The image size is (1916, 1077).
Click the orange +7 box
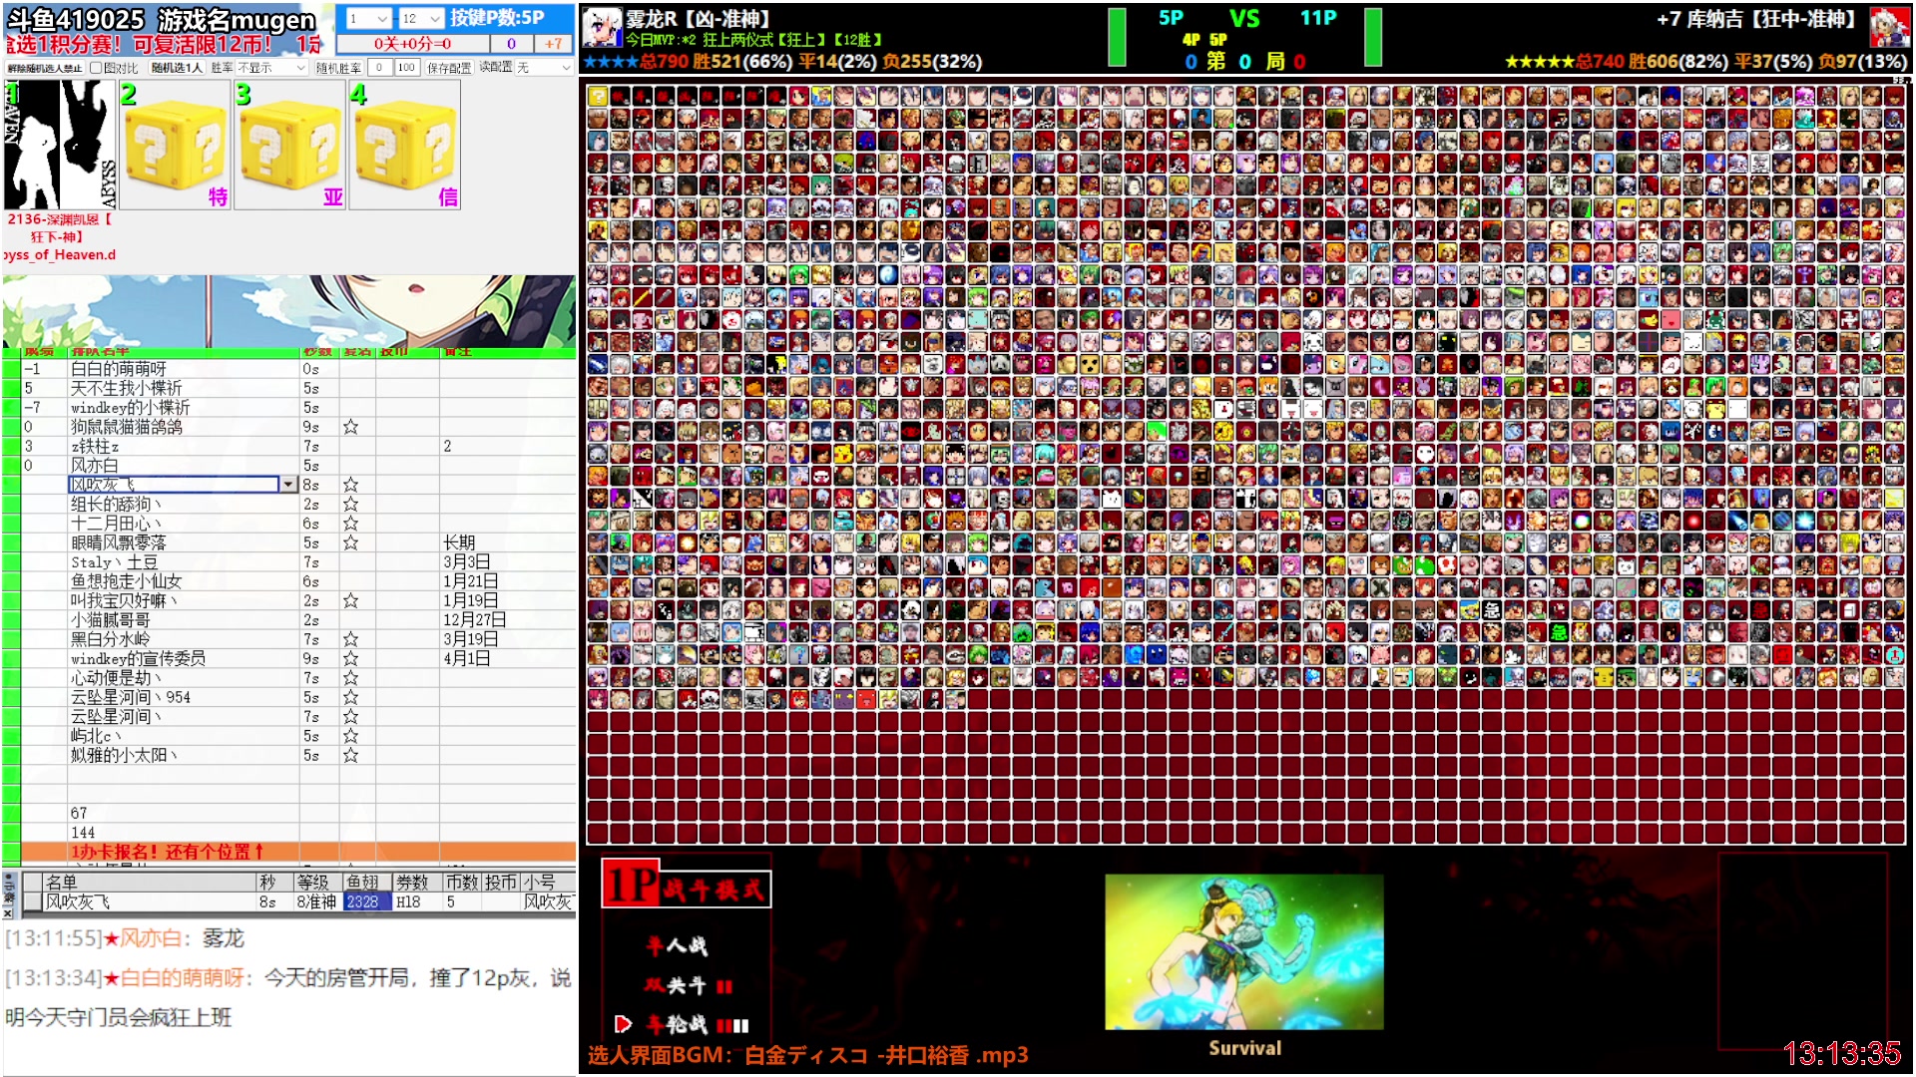click(553, 44)
